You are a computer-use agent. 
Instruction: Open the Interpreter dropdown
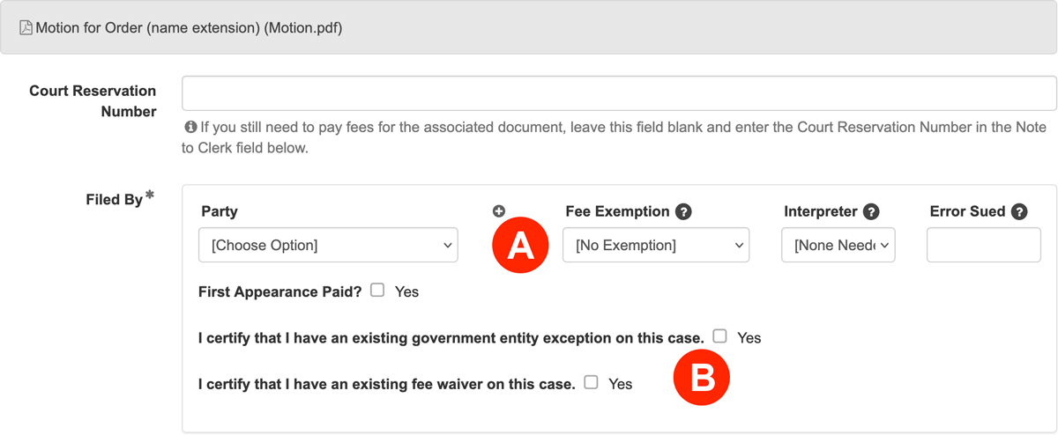point(838,246)
